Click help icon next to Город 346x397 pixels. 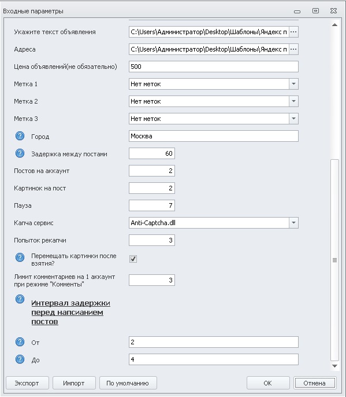20,136
